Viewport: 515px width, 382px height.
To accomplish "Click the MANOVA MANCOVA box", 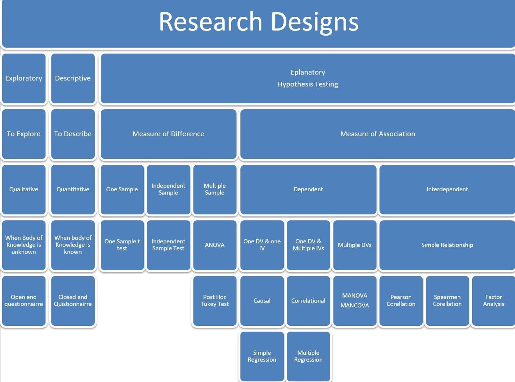I will (354, 300).
